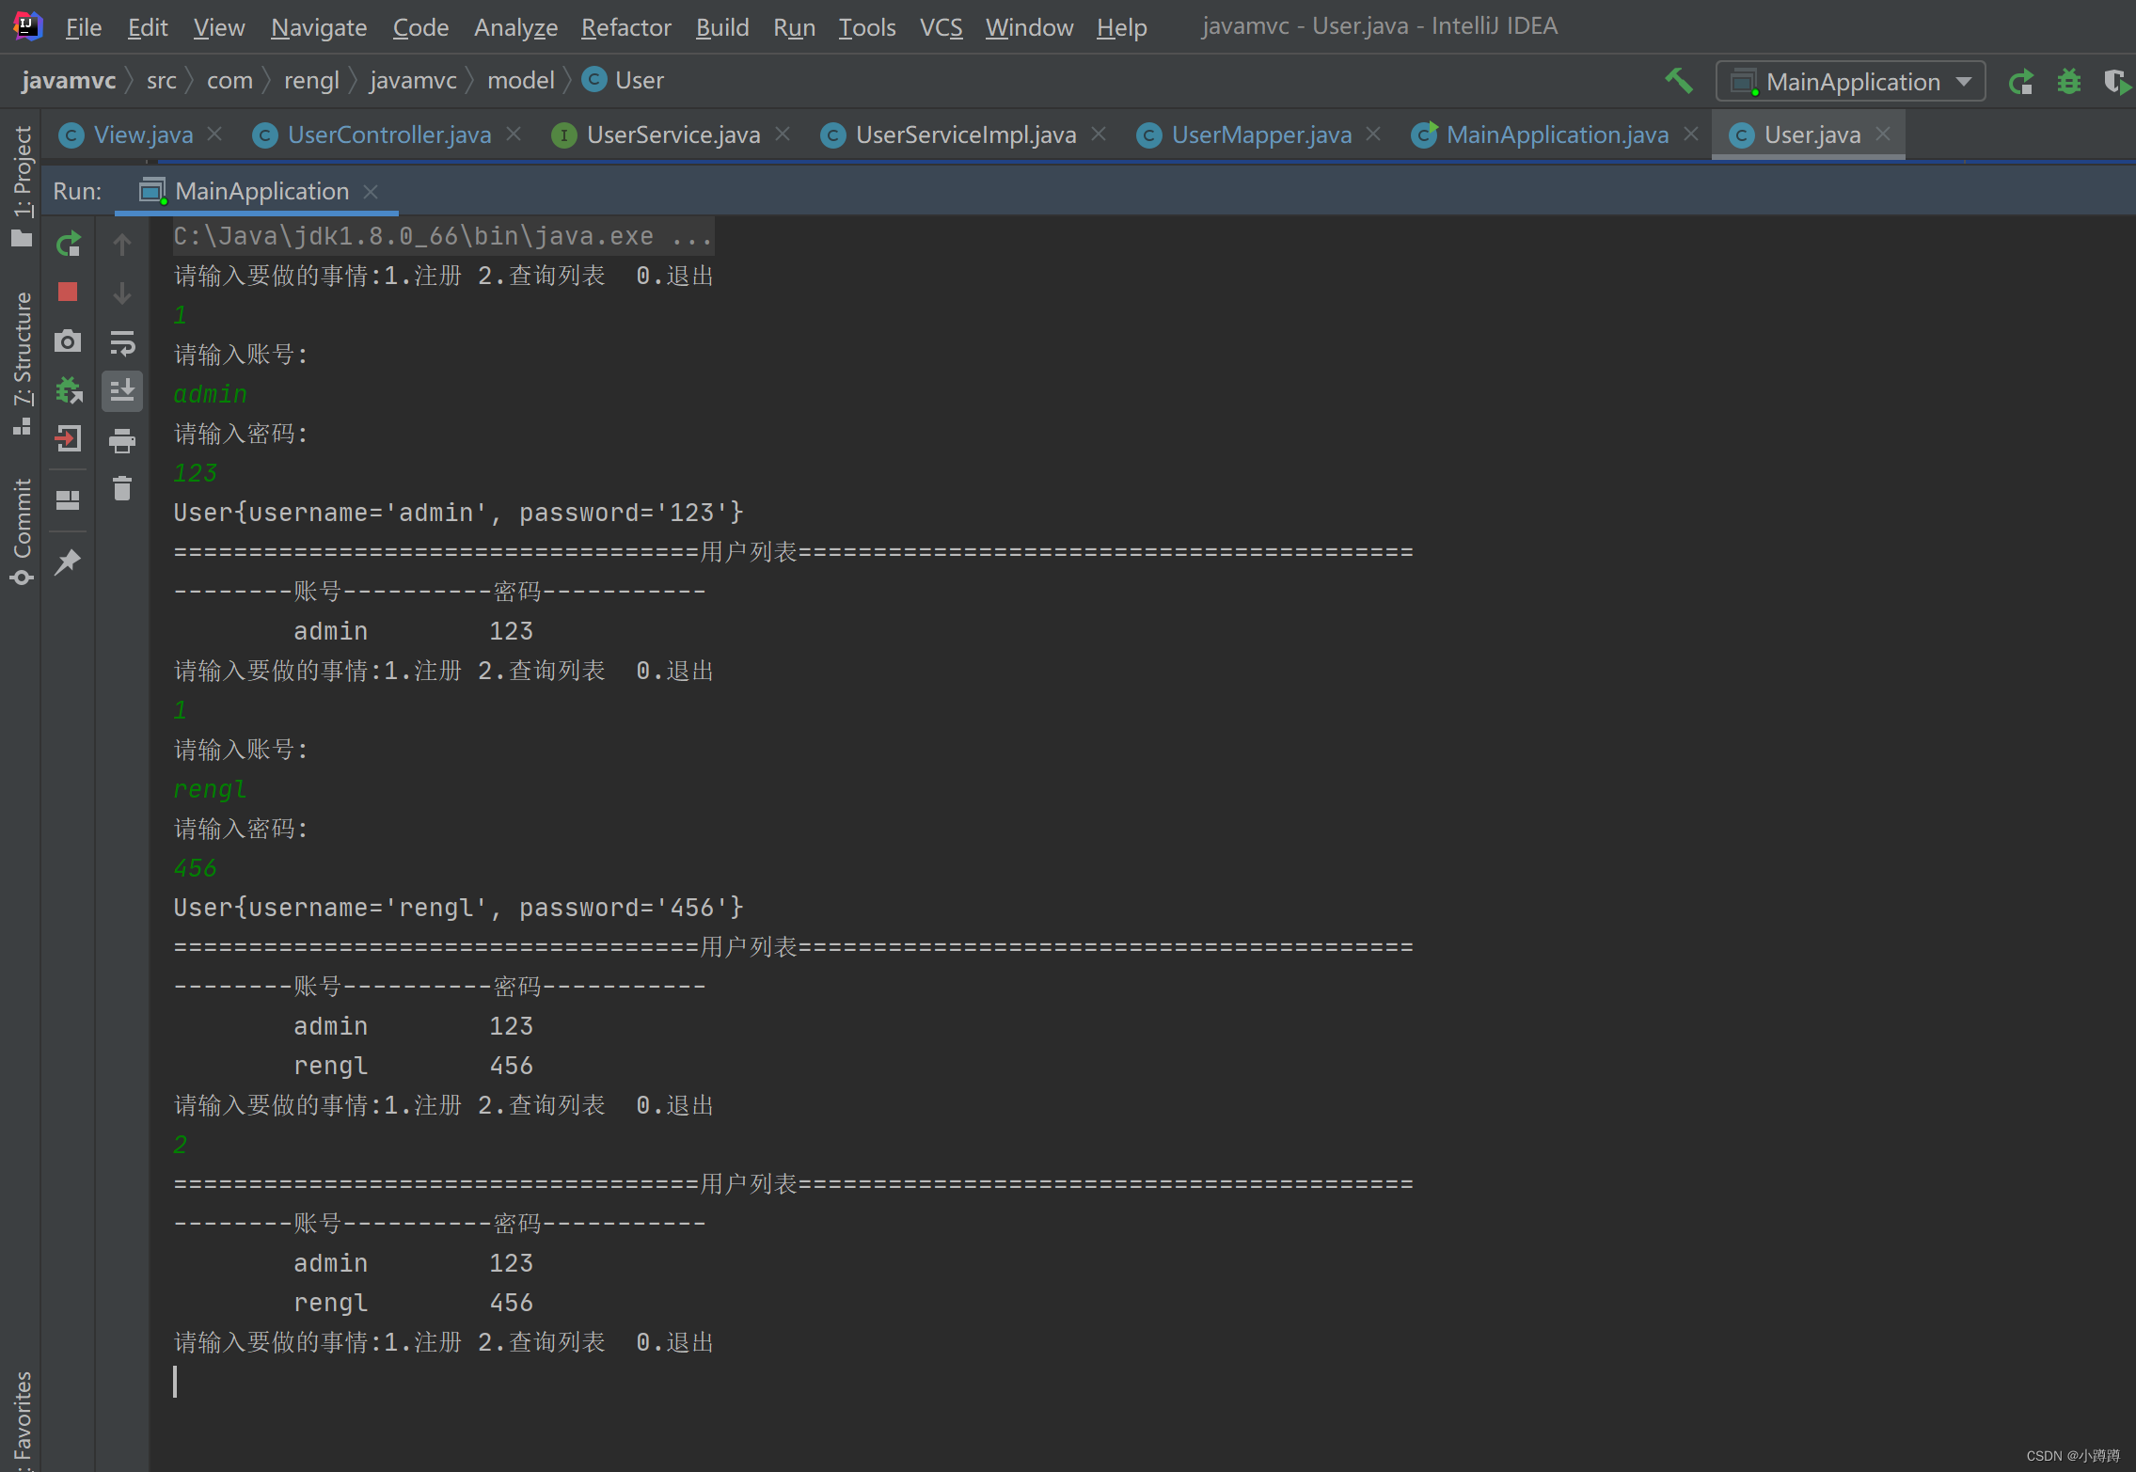
Task: Click the Exit process icon in the Run sidebar
Action: 68,439
